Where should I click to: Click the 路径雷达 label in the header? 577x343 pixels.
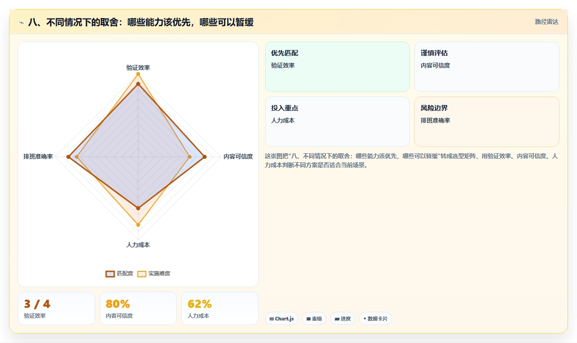pyautogui.click(x=546, y=22)
